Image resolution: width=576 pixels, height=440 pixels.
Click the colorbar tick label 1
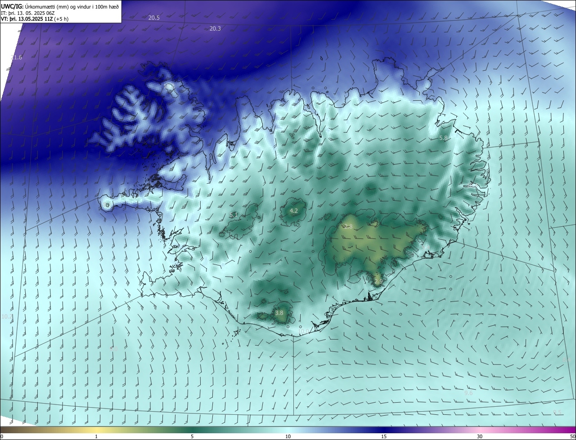(96, 437)
